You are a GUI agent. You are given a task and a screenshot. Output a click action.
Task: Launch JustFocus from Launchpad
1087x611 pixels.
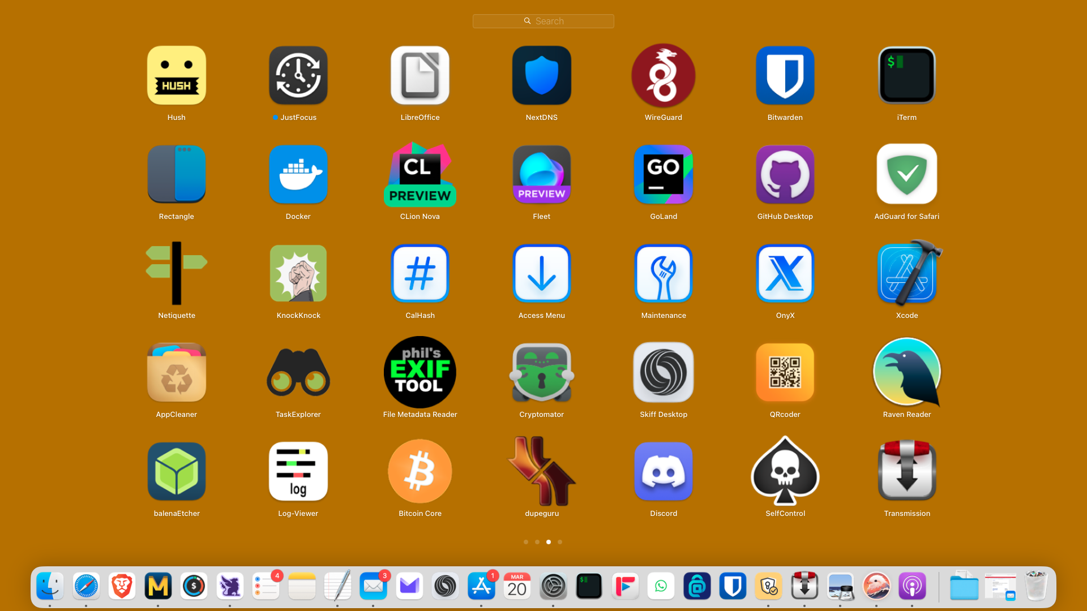pyautogui.click(x=298, y=75)
